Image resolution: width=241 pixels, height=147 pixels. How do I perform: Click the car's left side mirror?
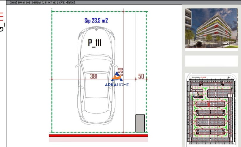click(x=77, y=65)
